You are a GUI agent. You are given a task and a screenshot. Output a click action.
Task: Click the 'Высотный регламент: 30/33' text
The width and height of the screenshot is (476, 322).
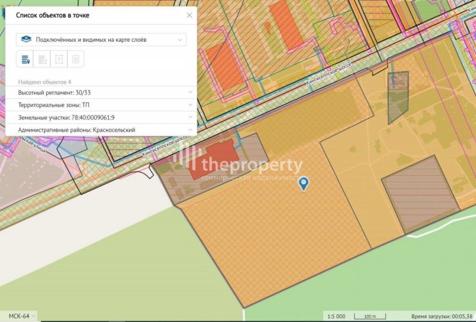tap(54, 92)
